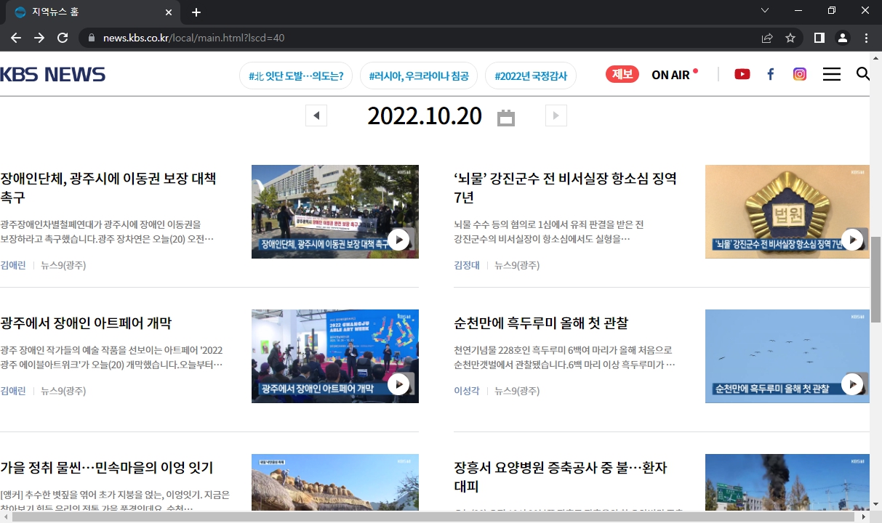The height and width of the screenshot is (523, 882).
Task: Open Chrome's three-dot menu
Action: pos(866,38)
